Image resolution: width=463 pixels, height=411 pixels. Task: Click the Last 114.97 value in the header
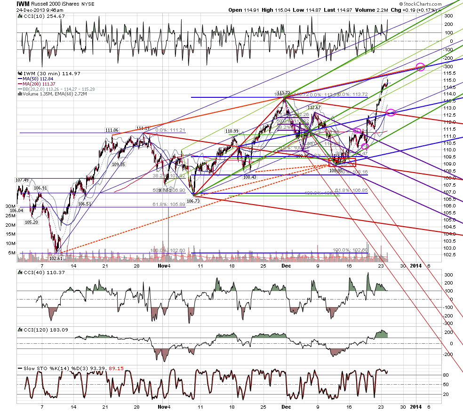coord(338,10)
